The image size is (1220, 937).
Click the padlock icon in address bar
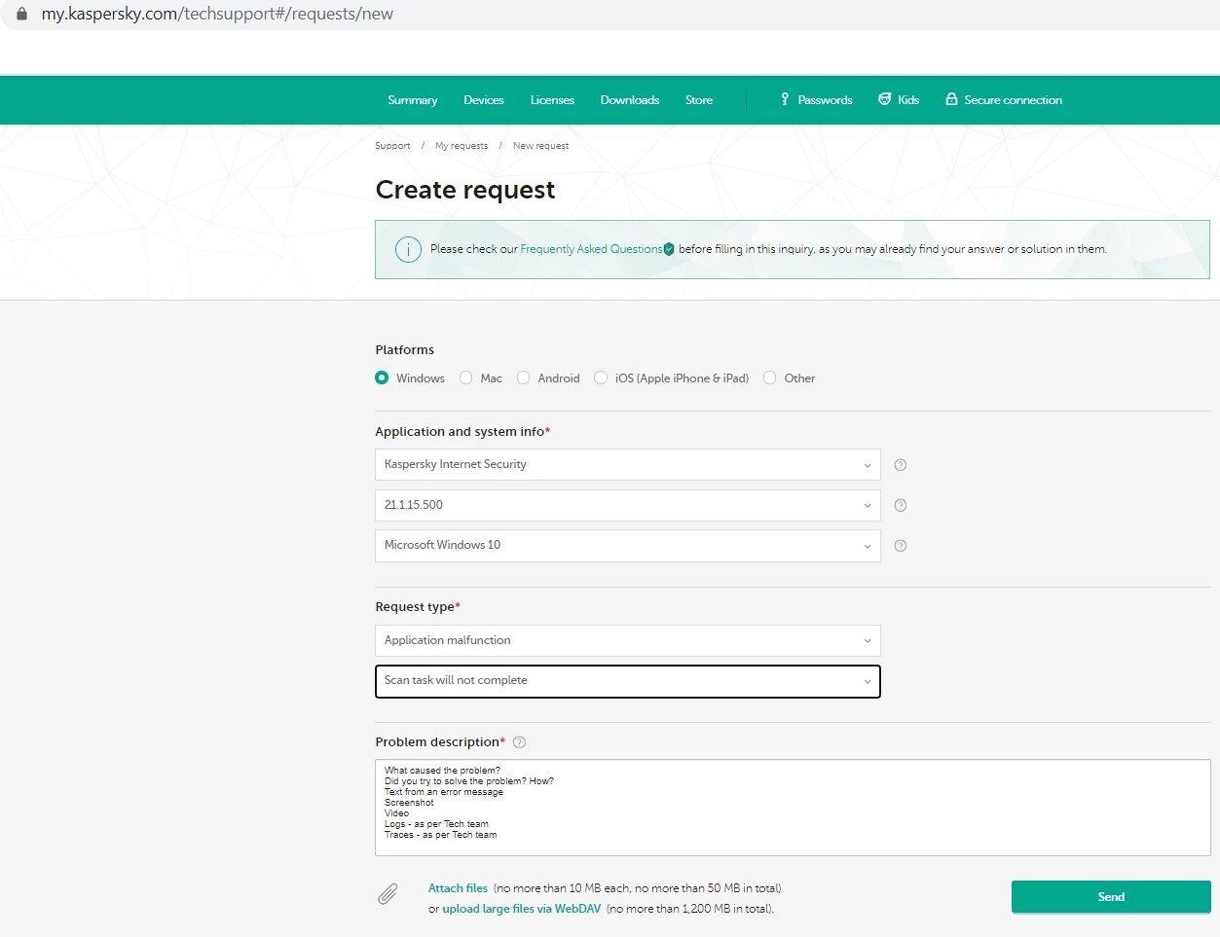(x=21, y=15)
